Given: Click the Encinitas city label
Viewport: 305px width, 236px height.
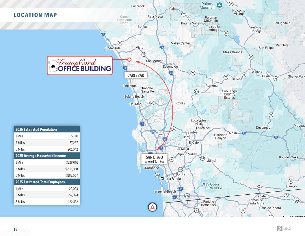Looking at the screenshot, I should 130,86.
